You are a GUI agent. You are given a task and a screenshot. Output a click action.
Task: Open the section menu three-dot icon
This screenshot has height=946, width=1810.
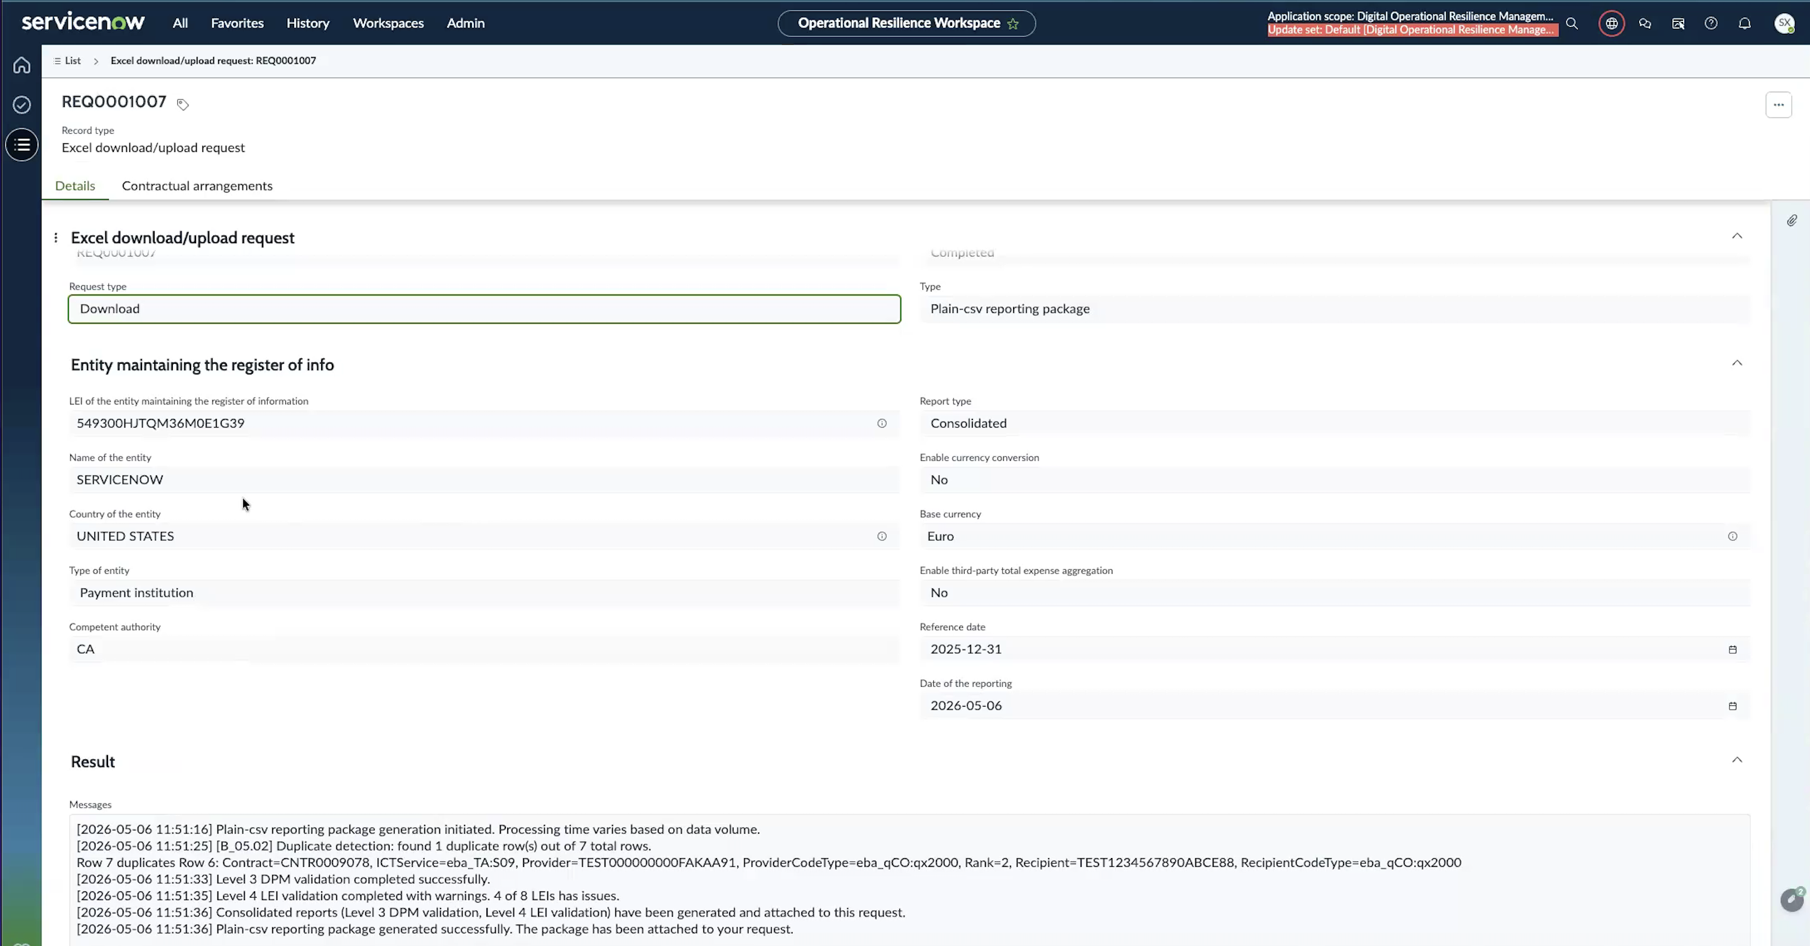pyautogui.click(x=55, y=237)
